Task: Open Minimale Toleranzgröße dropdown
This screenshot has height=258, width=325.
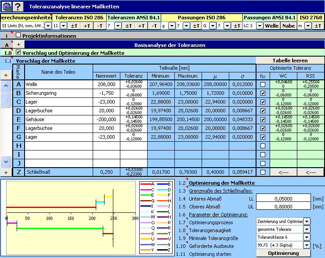Action: point(307,237)
